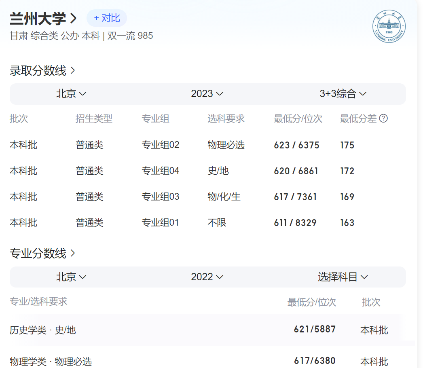Open the 录取分数线 section heading
The height and width of the screenshot is (368, 423).
(x=42, y=71)
